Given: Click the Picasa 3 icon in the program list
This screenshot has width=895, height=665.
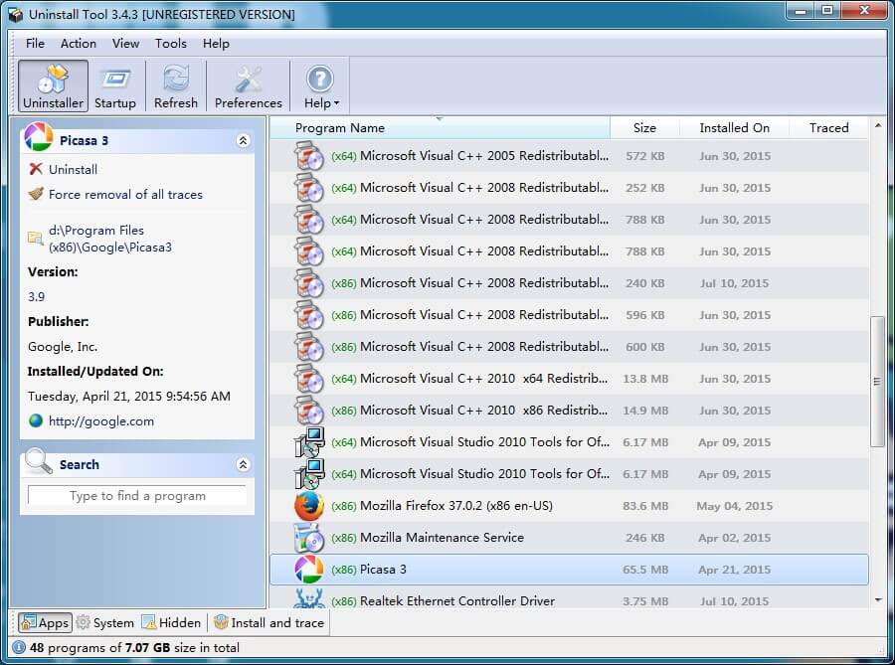Looking at the screenshot, I should coord(309,570).
